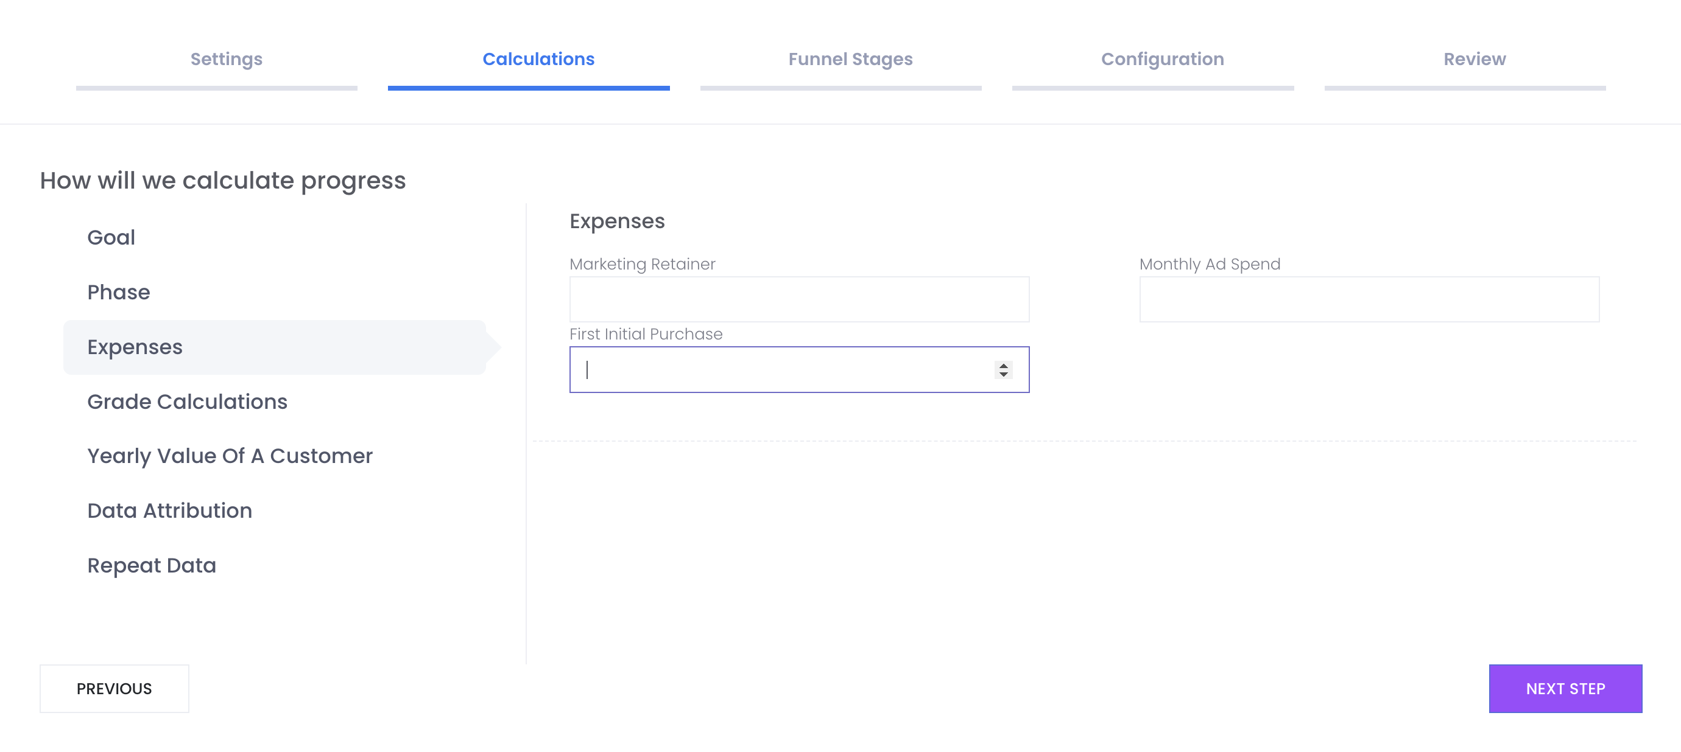The image size is (1681, 752).
Task: Increase First Initial Purchase with up arrow
Action: (x=1003, y=366)
